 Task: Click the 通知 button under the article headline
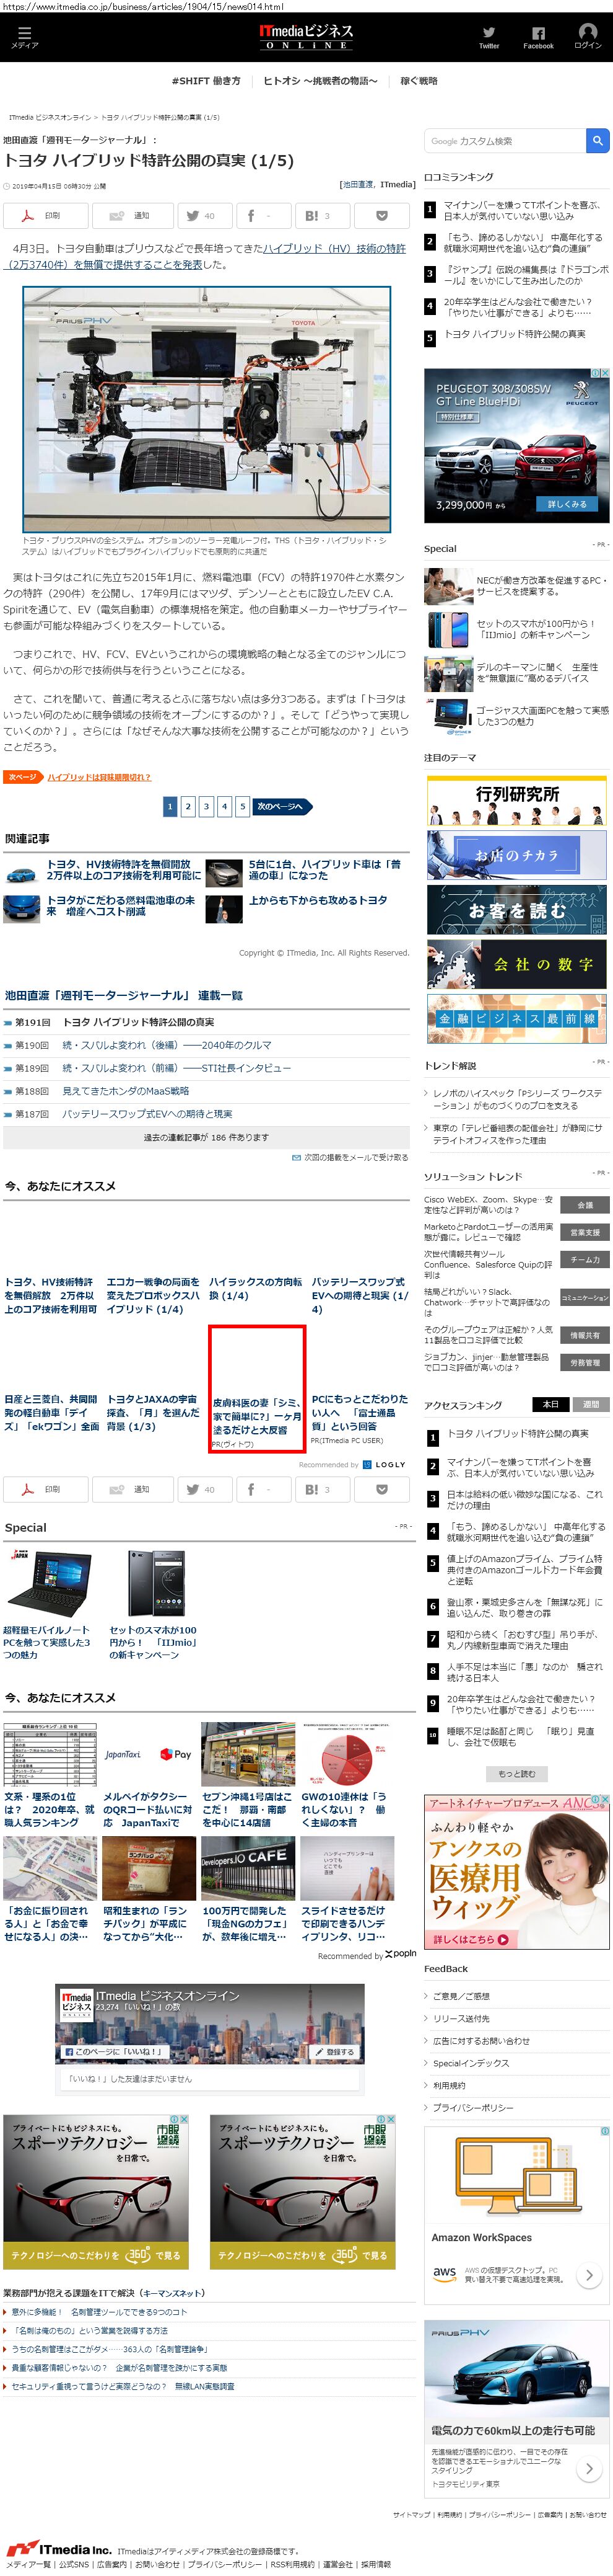pyautogui.click(x=132, y=215)
